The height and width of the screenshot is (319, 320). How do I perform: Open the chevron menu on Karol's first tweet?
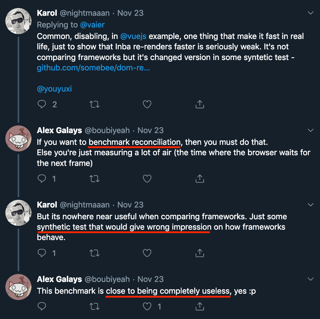click(x=311, y=13)
